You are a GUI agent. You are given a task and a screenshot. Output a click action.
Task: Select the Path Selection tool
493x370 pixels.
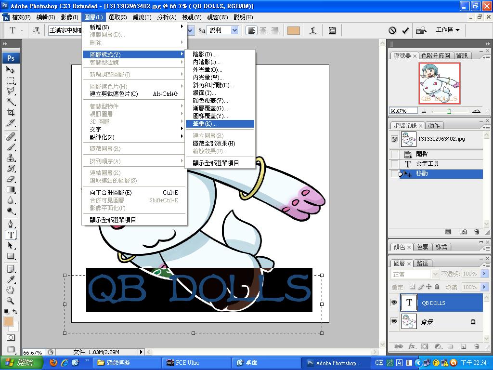pyautogui.click(x=11, y=245)
